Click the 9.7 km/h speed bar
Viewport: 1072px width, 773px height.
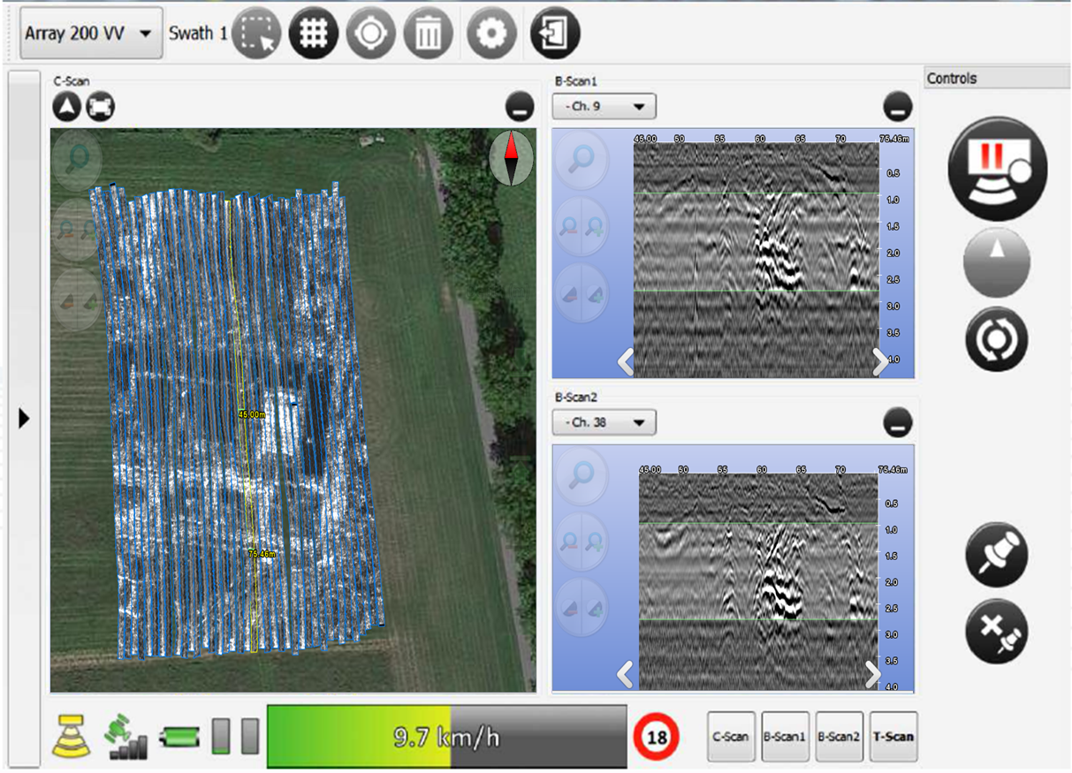(x=446, y=736)
